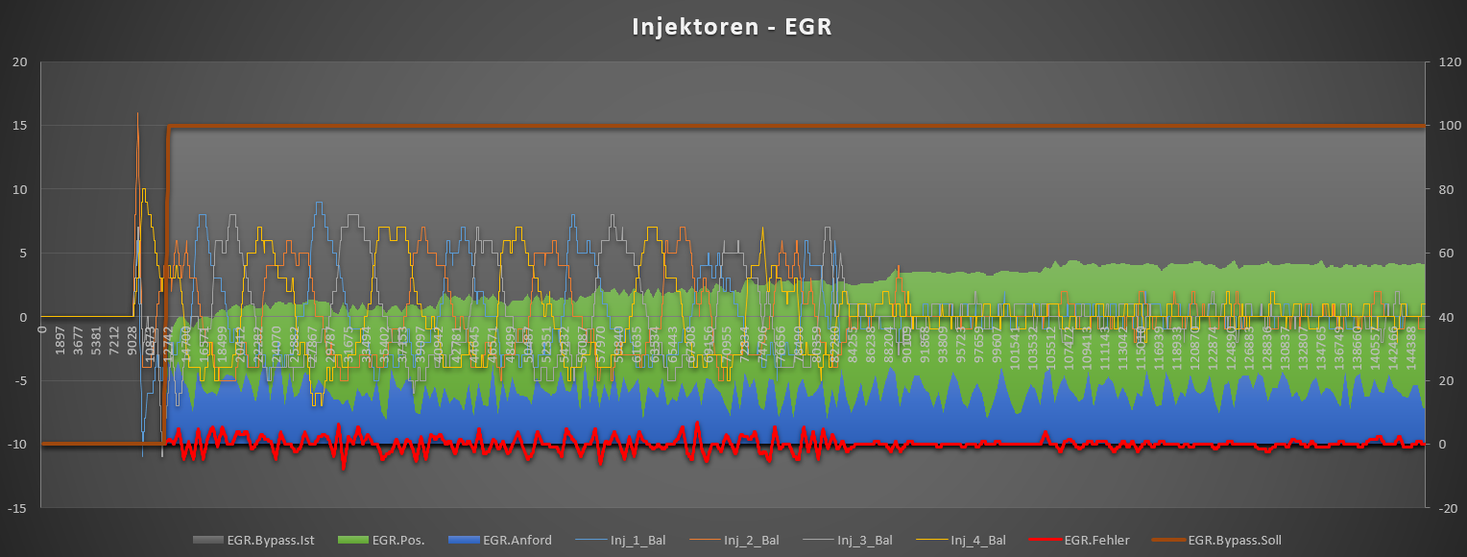The width and height of the screenshot is (1467, 557).
Task: Select the Inj_4_Bal legend entry
Action: pos(977,541)
